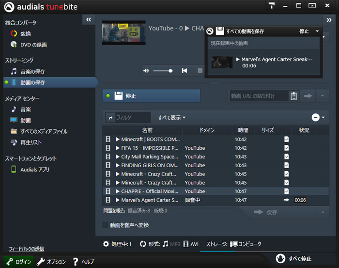Click the フィルタ filter field
339x268 pixels.
133,117
